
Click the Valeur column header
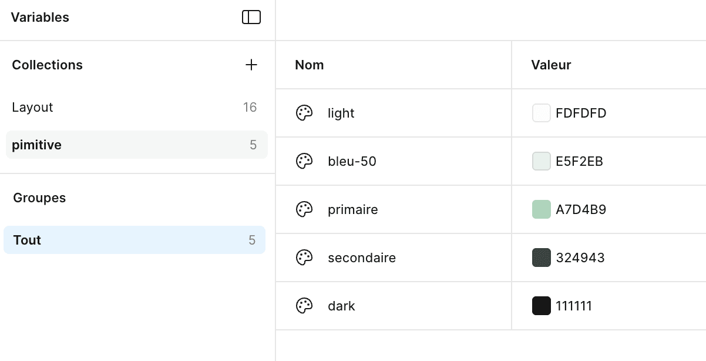coord(551,65)
